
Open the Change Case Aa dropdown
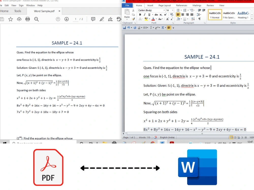click(x=160, y=19)
